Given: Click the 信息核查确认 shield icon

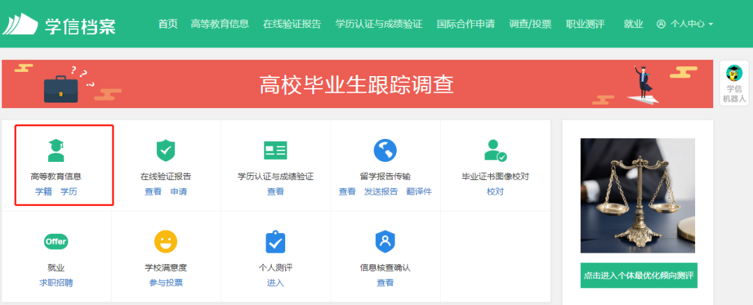Looking at the screenshot, I should (x=385, y=241).
